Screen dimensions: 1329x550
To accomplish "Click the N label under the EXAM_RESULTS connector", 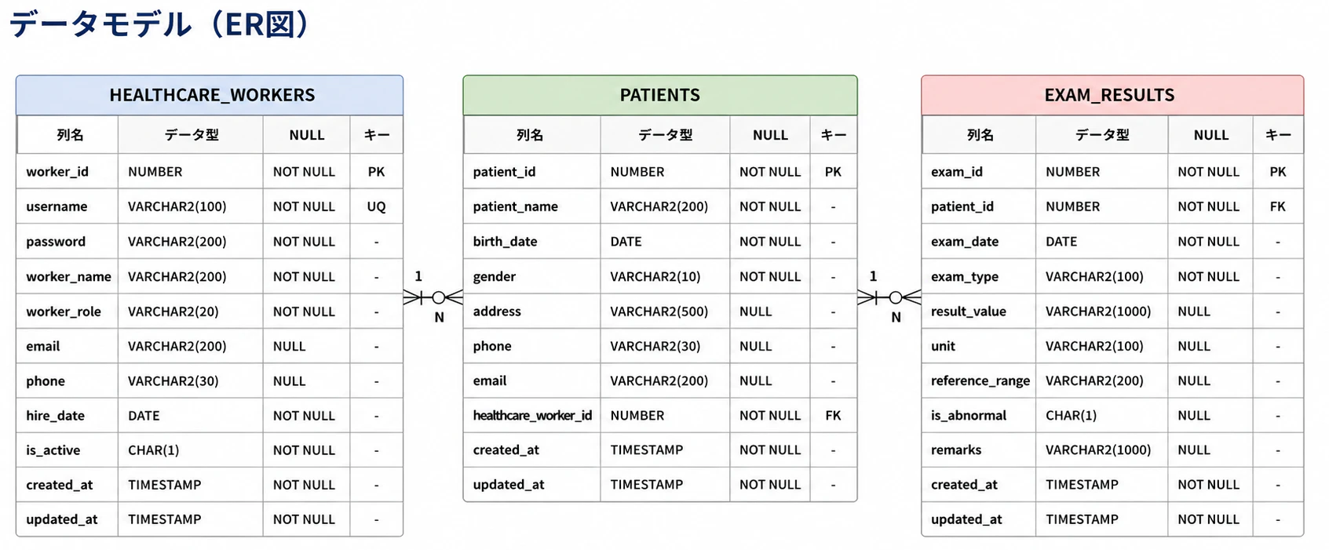I will tap(896, 318).
